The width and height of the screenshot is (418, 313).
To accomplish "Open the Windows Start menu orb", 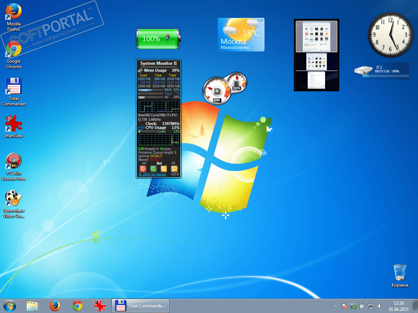I will tap(10, 306).
